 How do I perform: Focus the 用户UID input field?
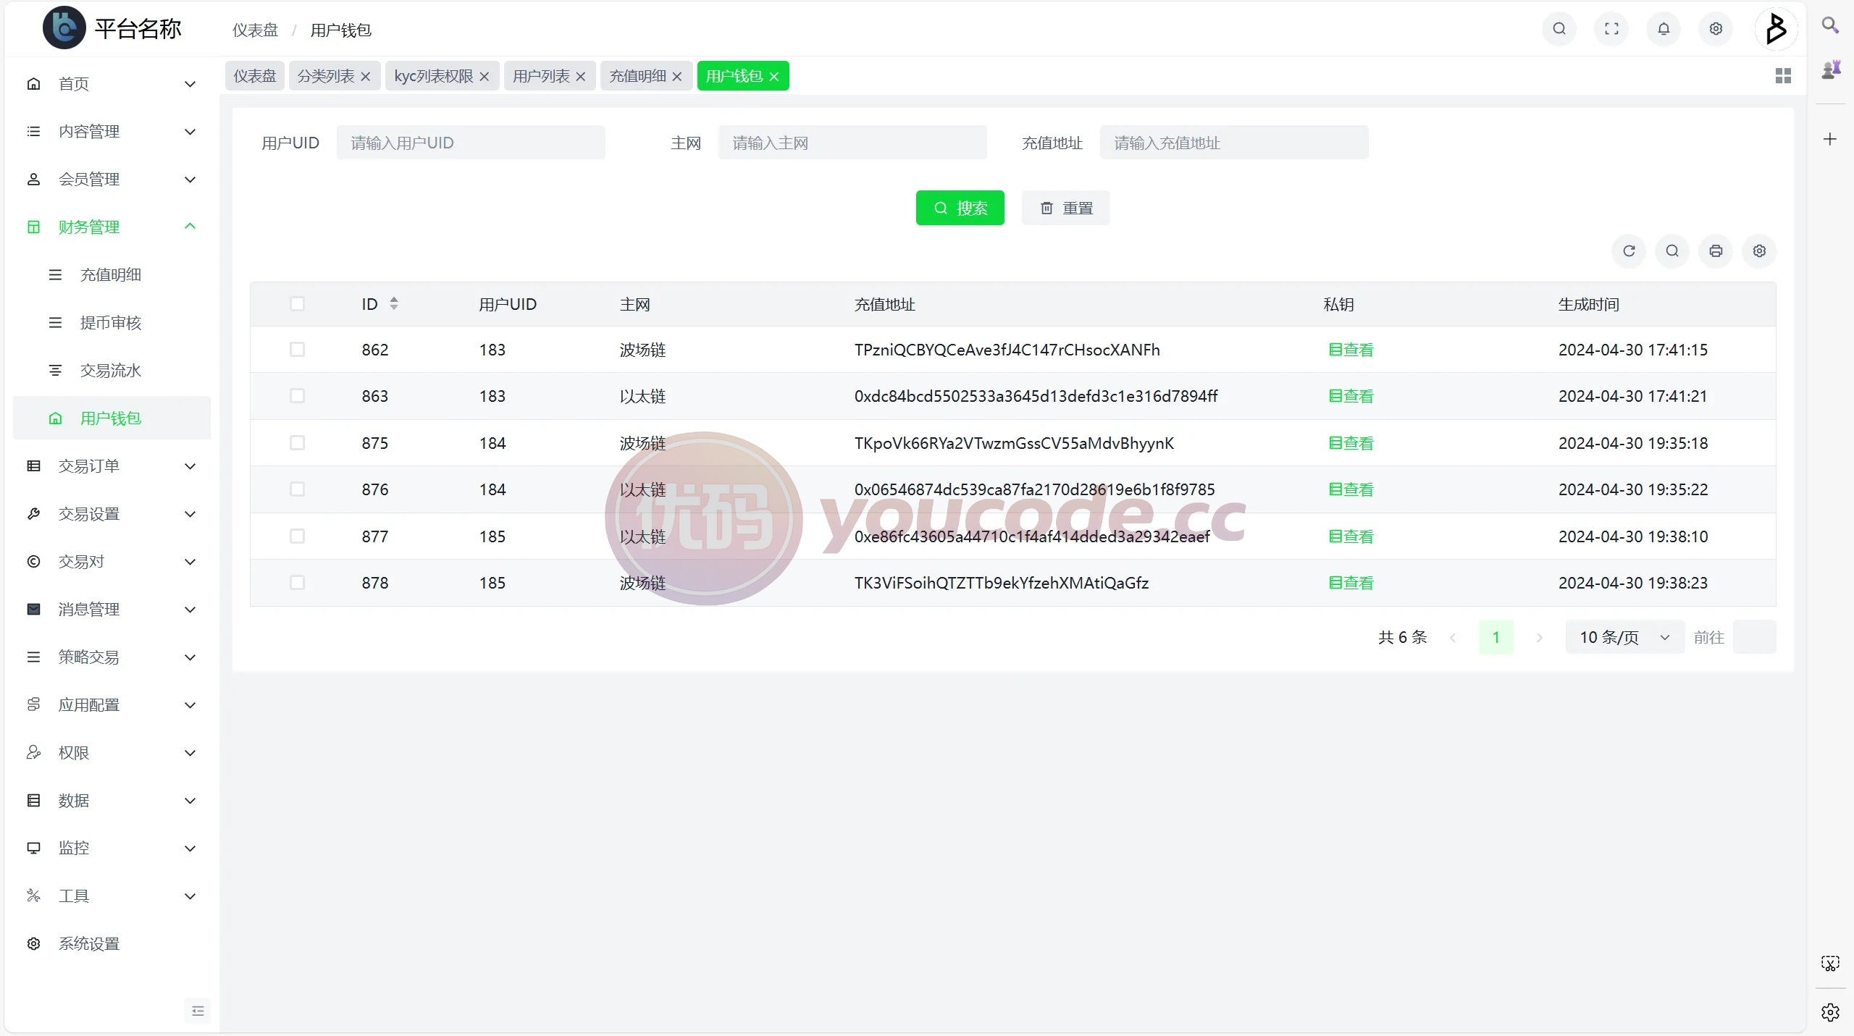(x=471, y=143)
